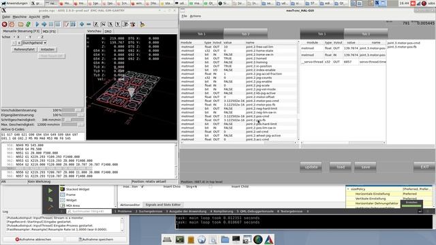
Task: Select Tab 2 in right HAL panel
Action: coord(366,34)
